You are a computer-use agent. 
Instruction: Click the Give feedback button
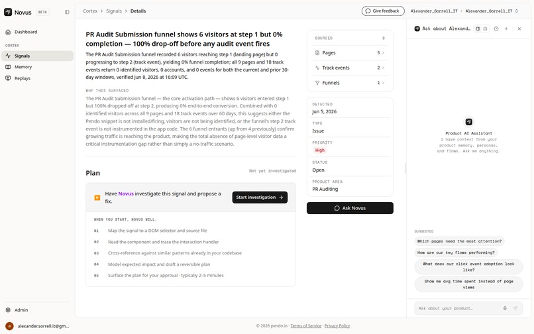point(383,11)
